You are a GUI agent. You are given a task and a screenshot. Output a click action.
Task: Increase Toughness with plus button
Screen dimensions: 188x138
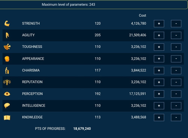159,47
